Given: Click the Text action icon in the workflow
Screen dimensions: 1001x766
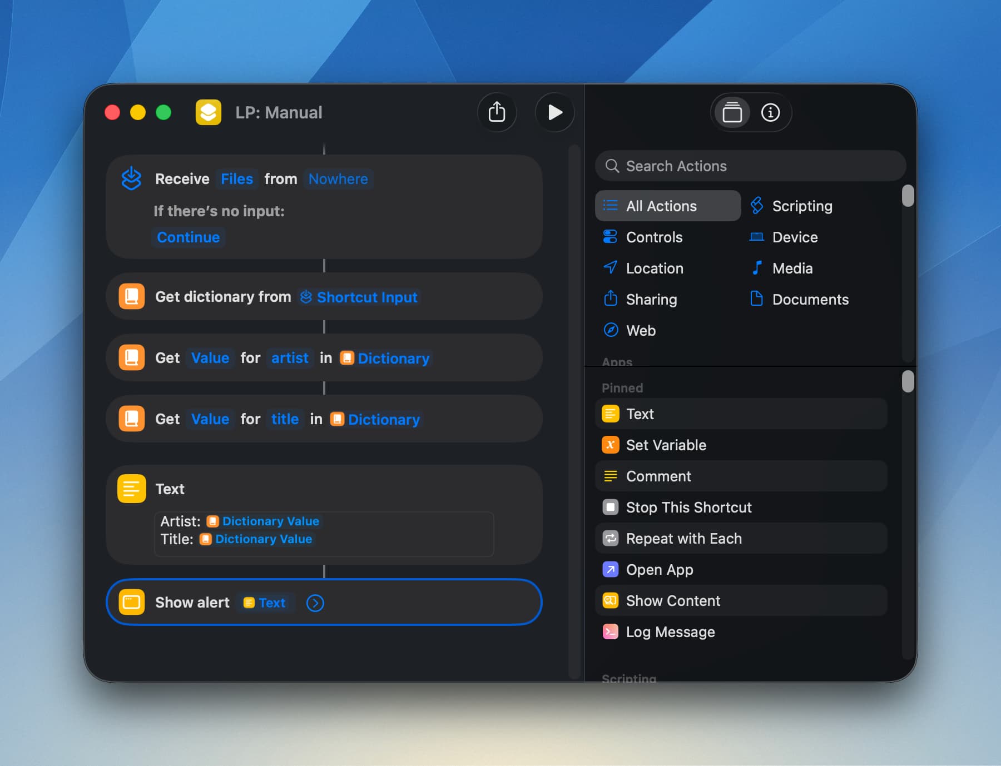Looking at the screenshot, I should 132,489.
